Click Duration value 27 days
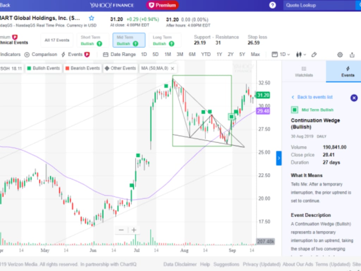 click(331, 162)
